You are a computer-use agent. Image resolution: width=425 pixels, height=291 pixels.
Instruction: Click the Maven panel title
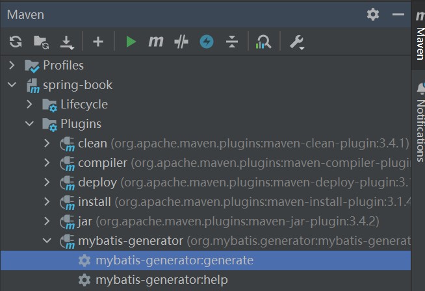[x=25, y=15]
